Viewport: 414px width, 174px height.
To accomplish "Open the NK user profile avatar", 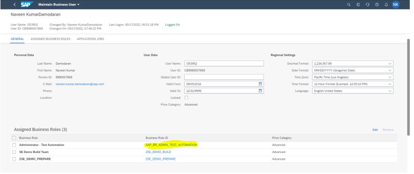I will coord(396,5).
